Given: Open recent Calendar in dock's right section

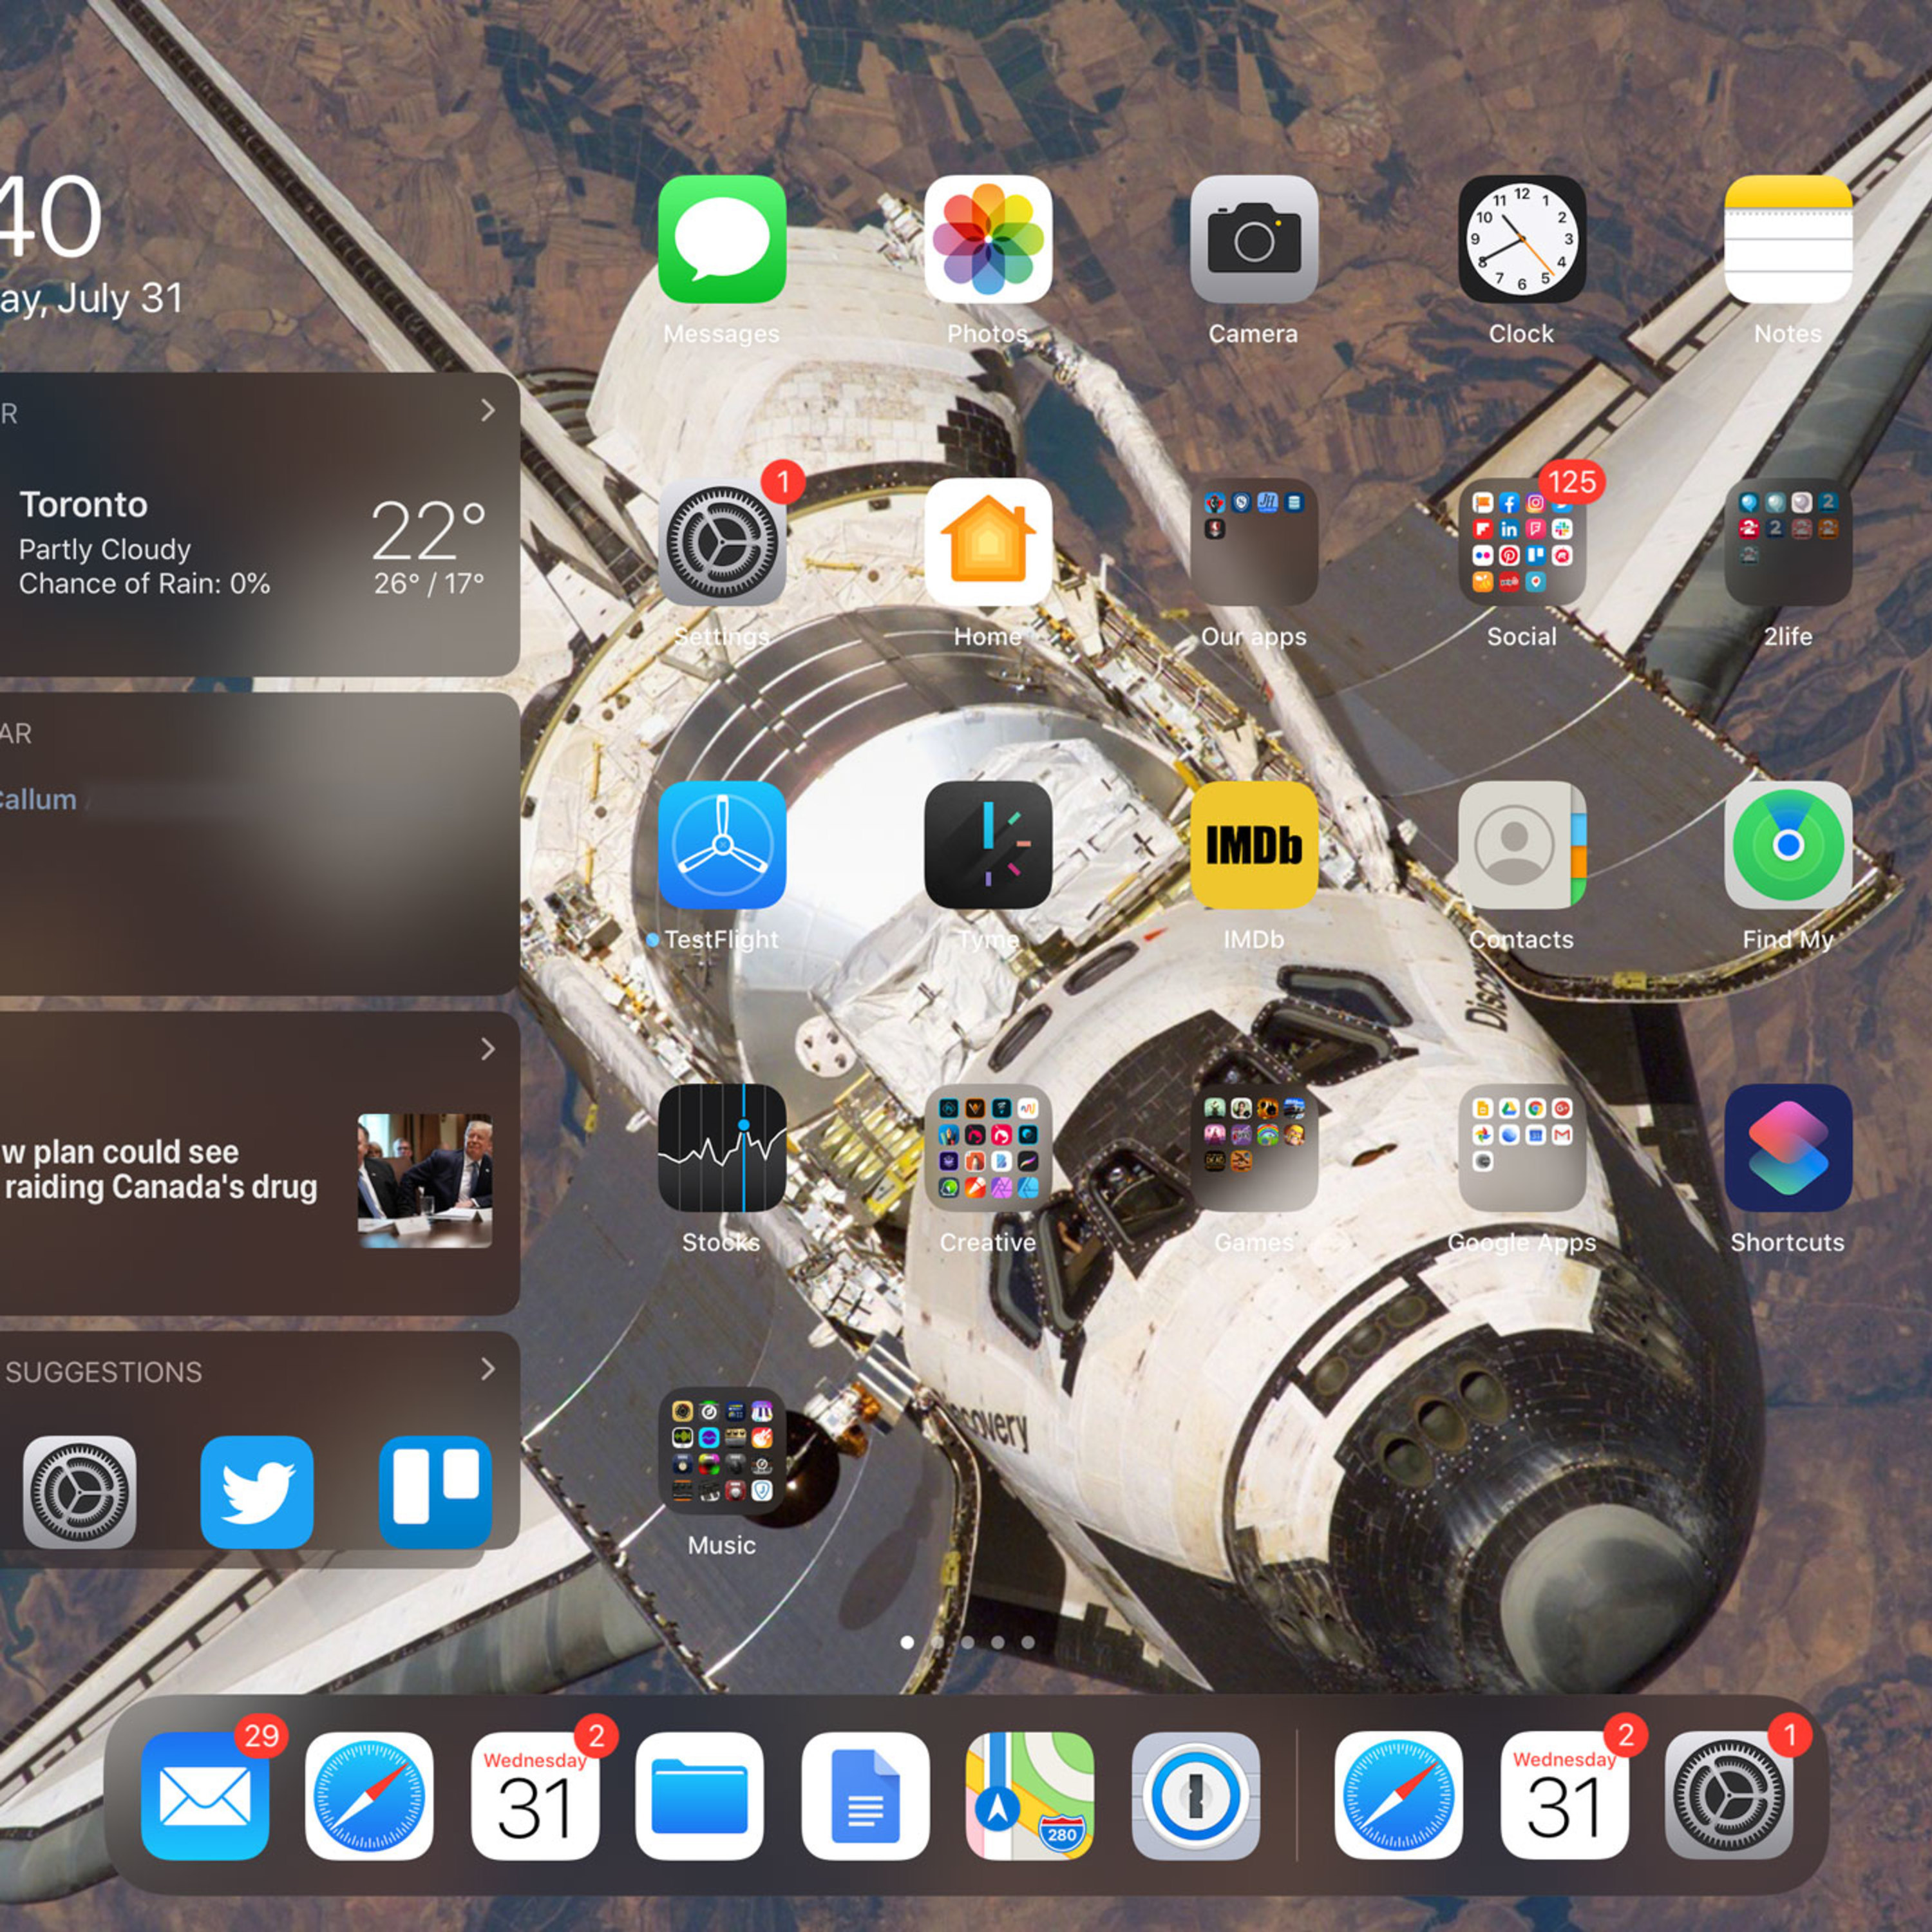Looking at the screenshot, I should (1564, 1796).
